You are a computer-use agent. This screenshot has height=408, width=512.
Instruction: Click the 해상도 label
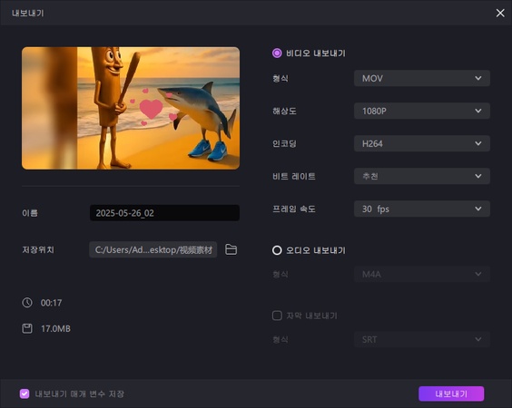pyautogui.click(x=284, y=112)
